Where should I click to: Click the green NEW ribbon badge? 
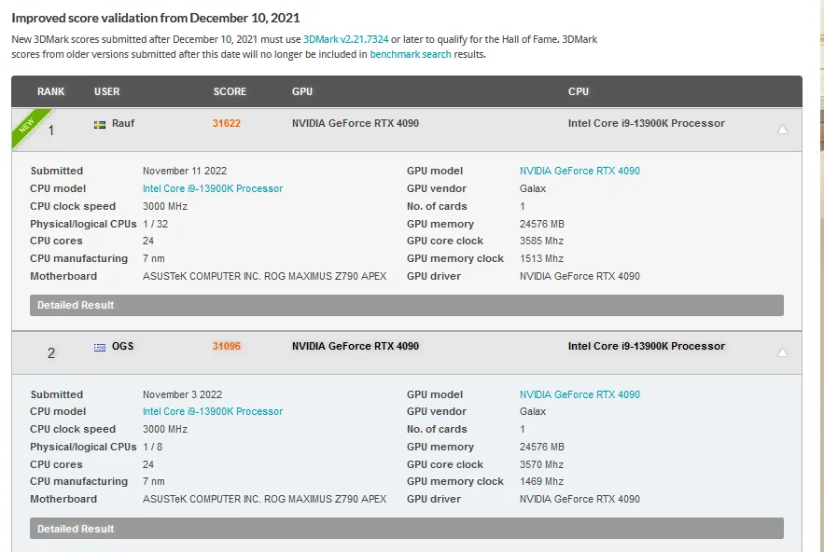(30, 126)
